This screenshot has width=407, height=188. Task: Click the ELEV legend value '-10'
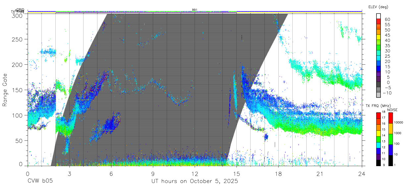click(388, 93)
